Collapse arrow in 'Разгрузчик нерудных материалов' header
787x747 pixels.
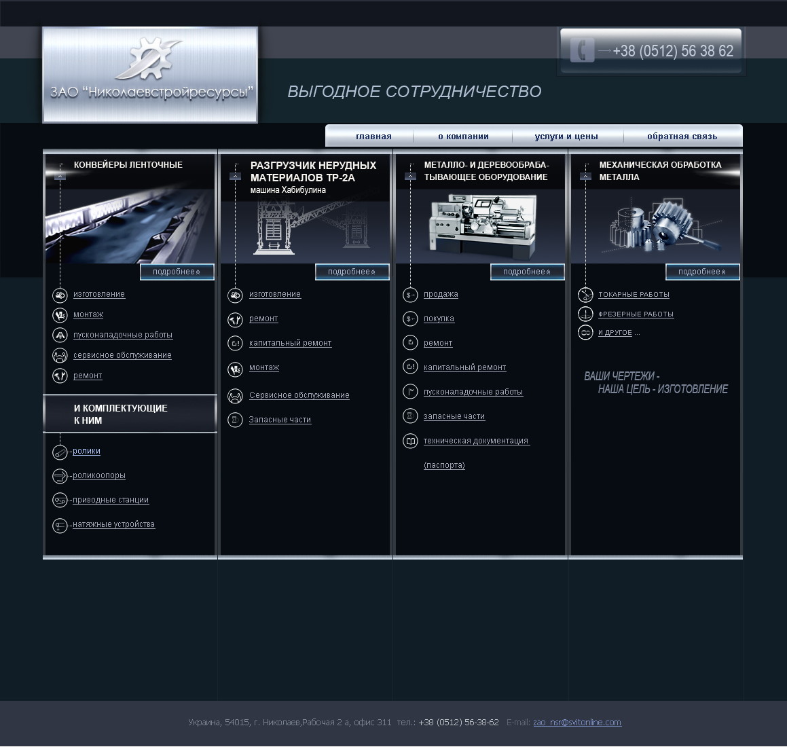(x=235, y=176)
